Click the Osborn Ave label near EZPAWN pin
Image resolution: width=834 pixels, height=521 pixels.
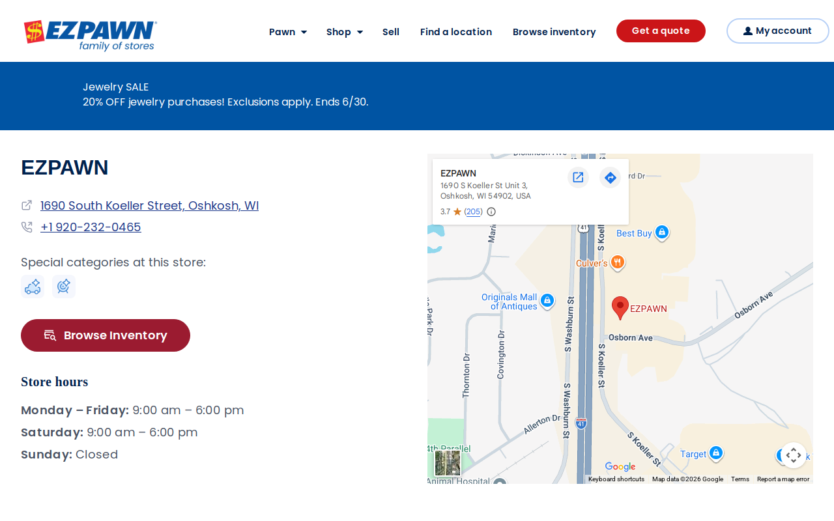pyautogui.click(x=631, y=338)
